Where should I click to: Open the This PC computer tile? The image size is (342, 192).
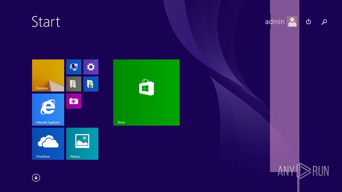74,67
